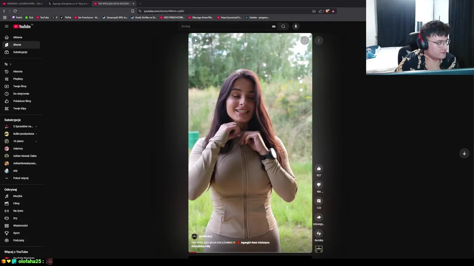Open Sport section
Viewport: 474px width, 266px height.
pyautogui.click(x=21, y=233)
